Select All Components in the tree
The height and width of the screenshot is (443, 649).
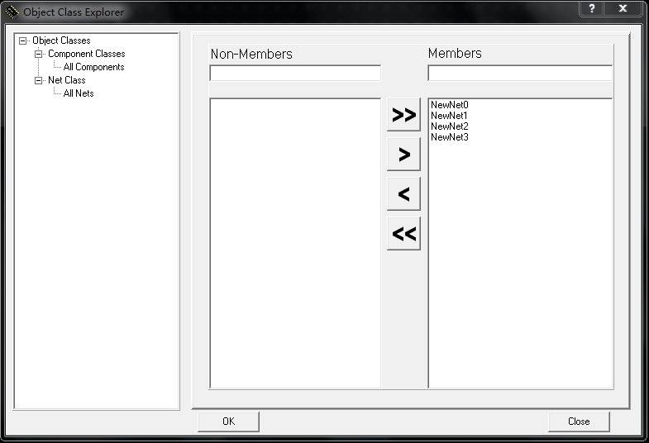tap(93, 67)
